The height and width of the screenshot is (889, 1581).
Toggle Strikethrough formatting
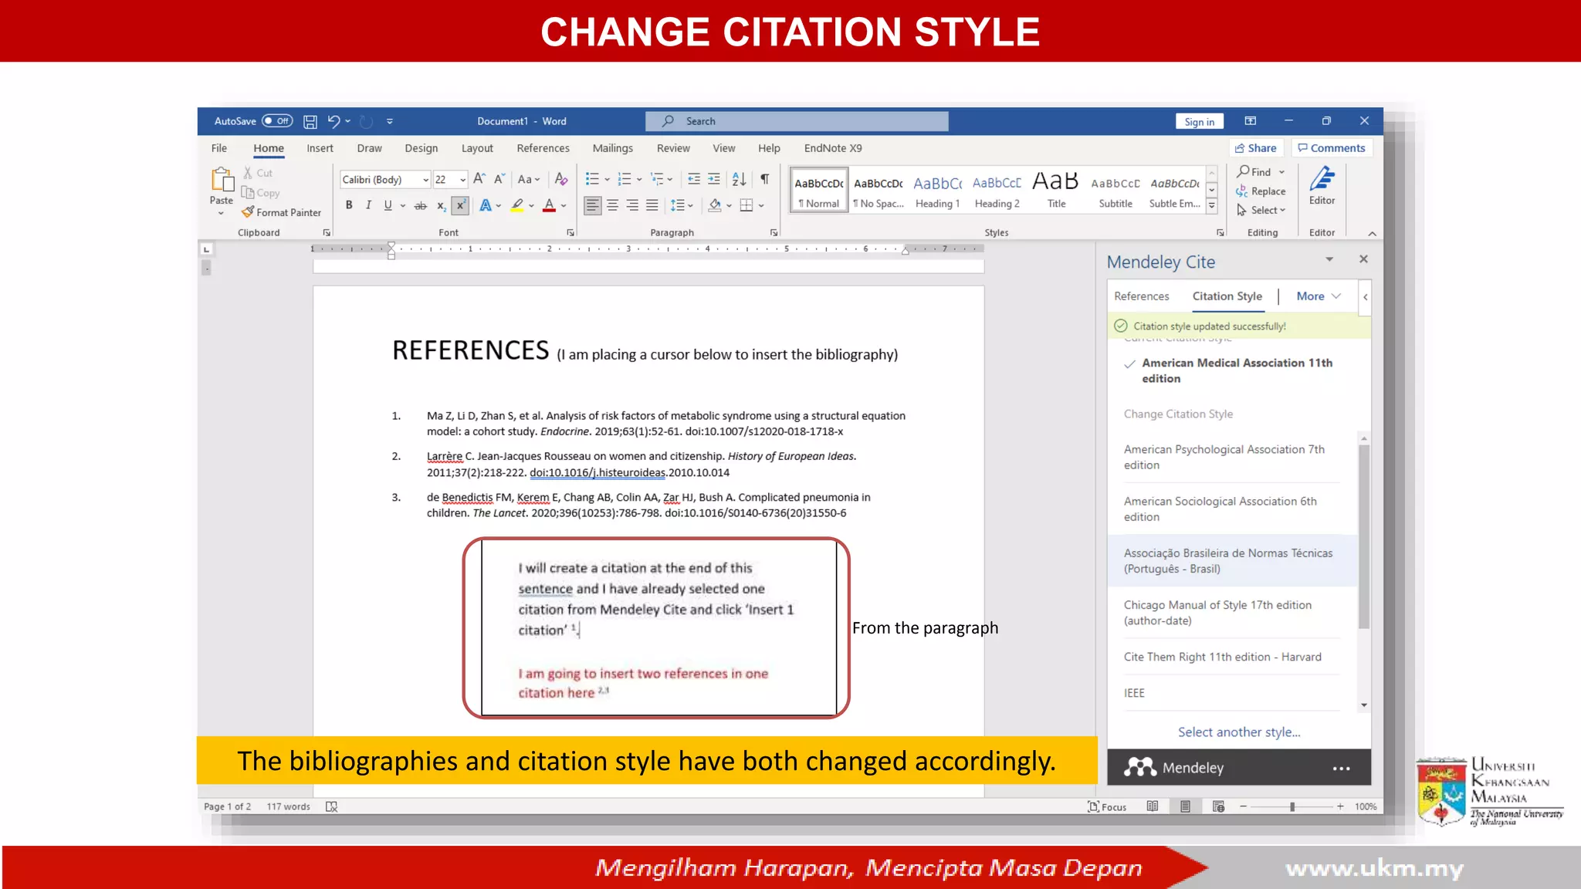[420, 205]
